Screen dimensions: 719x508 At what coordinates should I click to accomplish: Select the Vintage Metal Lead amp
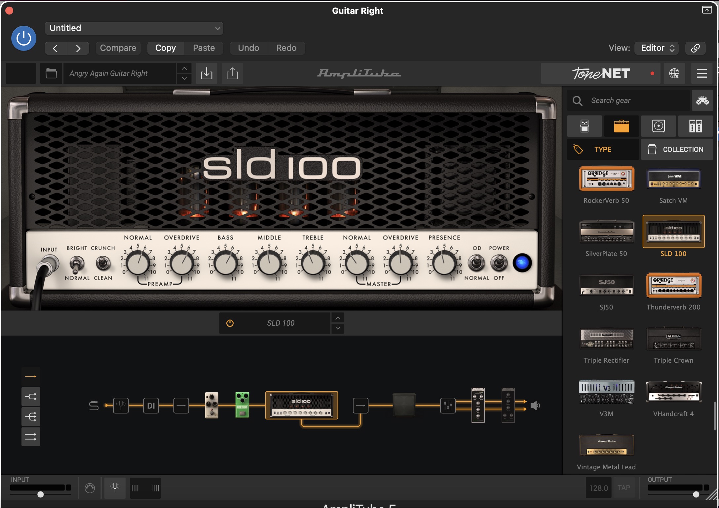pos(606,445)
